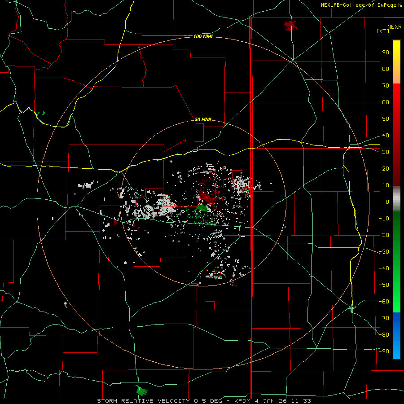The height and width of the screenshot is (404, 404).
Task: Click the -50 scale label
Action: (x=384, y=285)
